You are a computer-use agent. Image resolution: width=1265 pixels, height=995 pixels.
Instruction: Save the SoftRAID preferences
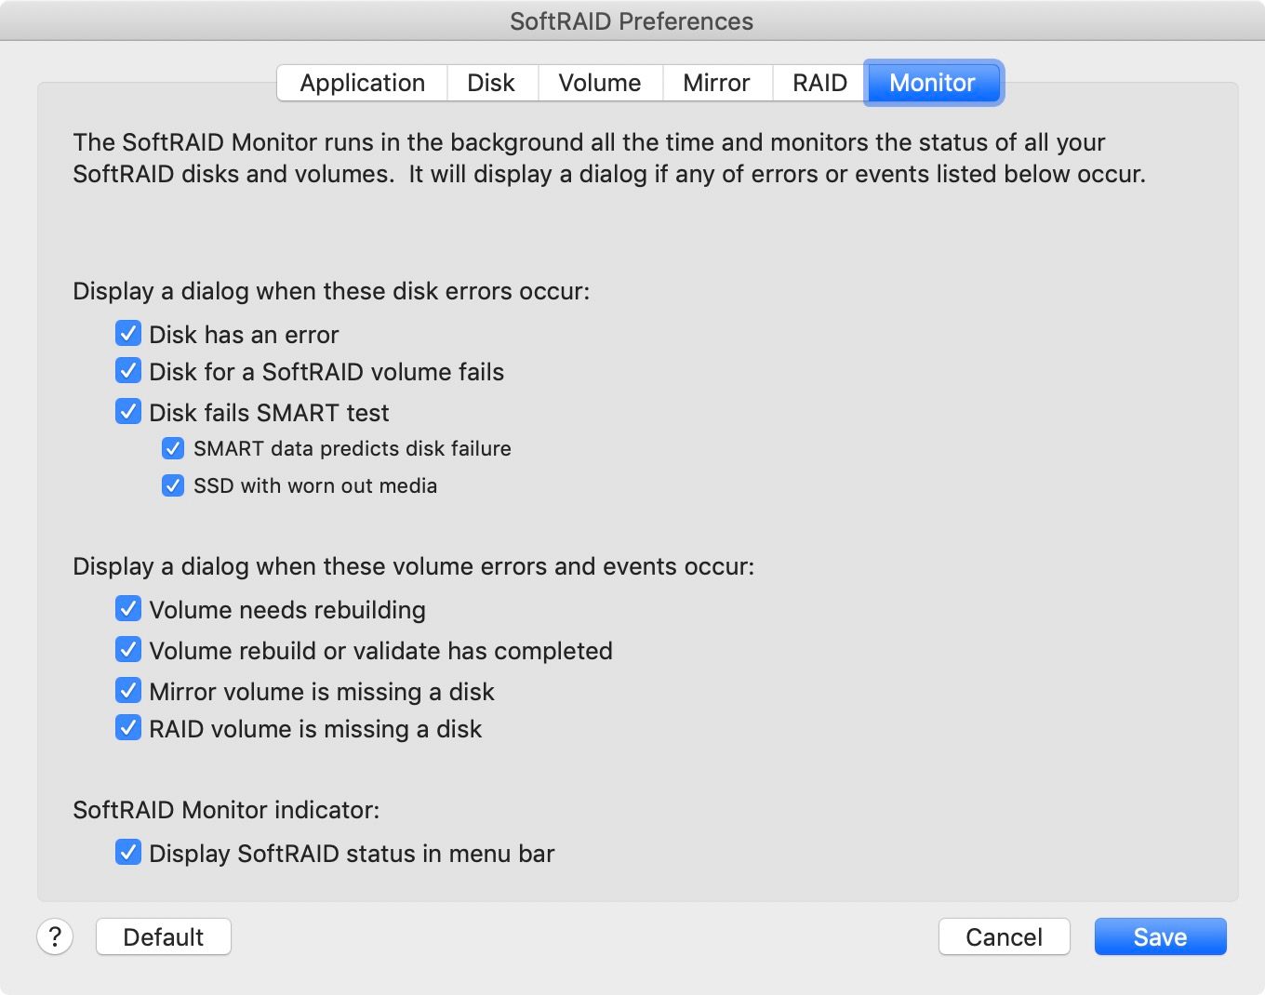pos(1161,936)
